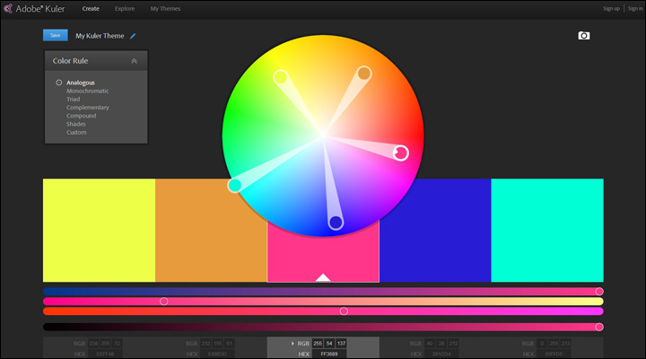The height and width of the screenshot is (359, 646).
Task: Select the orange handle on the color wheel
Action: coord(364,73)
